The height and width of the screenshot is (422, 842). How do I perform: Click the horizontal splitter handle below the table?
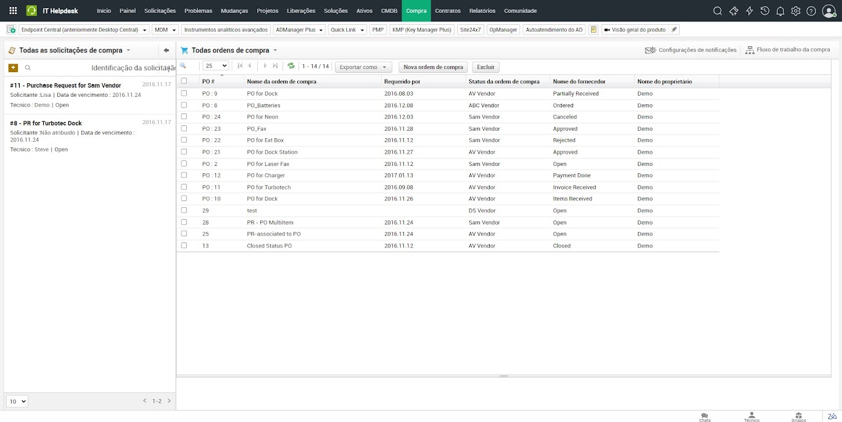(504, 376)
